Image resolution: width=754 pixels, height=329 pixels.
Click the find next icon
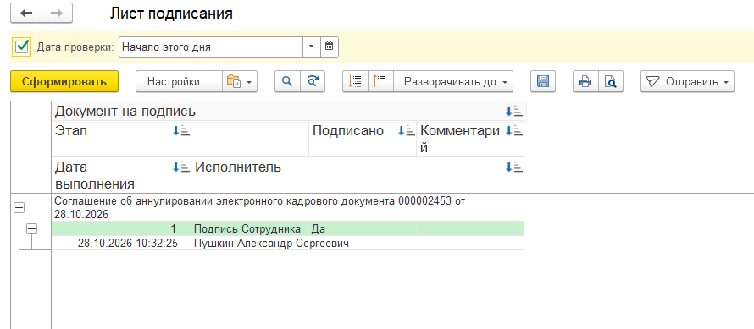coord(313,82)
